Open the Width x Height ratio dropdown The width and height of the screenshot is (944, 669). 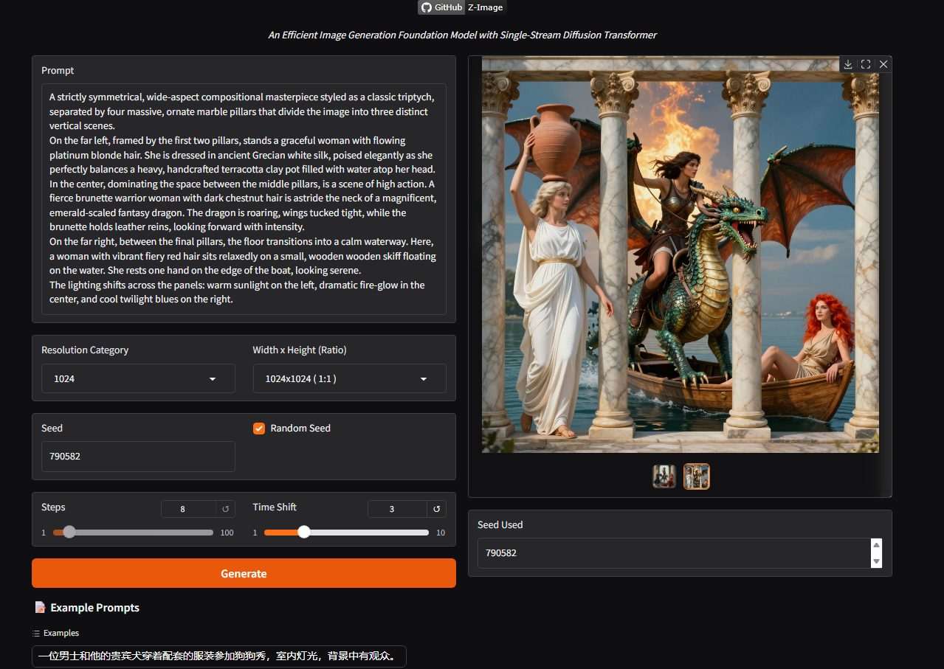[349, 378]
